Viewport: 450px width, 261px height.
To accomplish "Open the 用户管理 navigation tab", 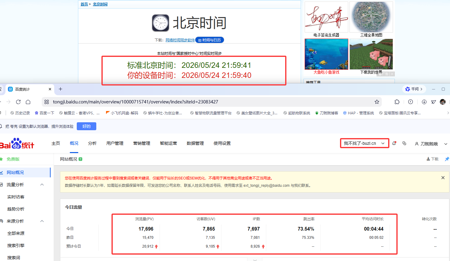I will point(115,143).
